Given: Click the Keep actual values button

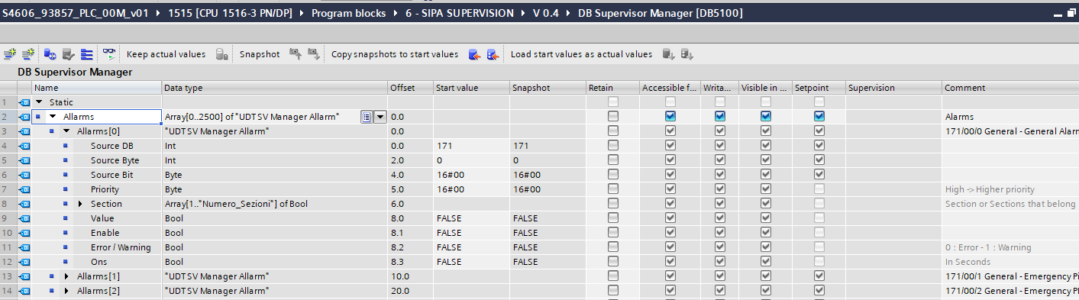Looking at the screenshot, I should (x=166, y=54).
